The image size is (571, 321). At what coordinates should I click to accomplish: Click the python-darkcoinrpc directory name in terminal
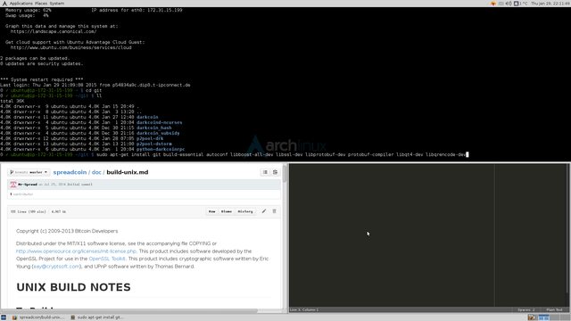point(161,149)
